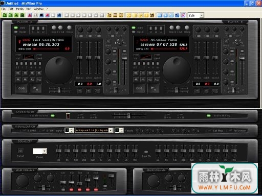The width and height of the screenshot is (262, 196).
Task: Click Player A play/pause button
Action: pyautogui.click(x=35, y=88)
